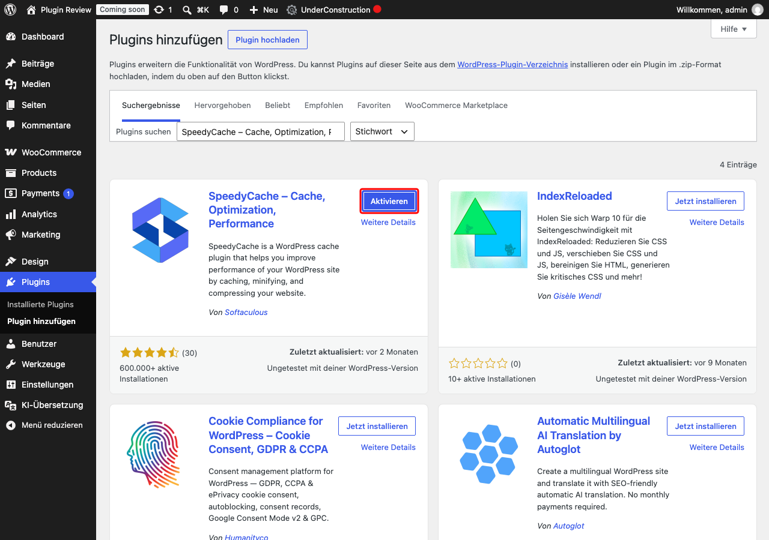The image size is (769, 540).
Task: Install Cookie Compliance for WordPress plugin
Action: click(377, 426)
